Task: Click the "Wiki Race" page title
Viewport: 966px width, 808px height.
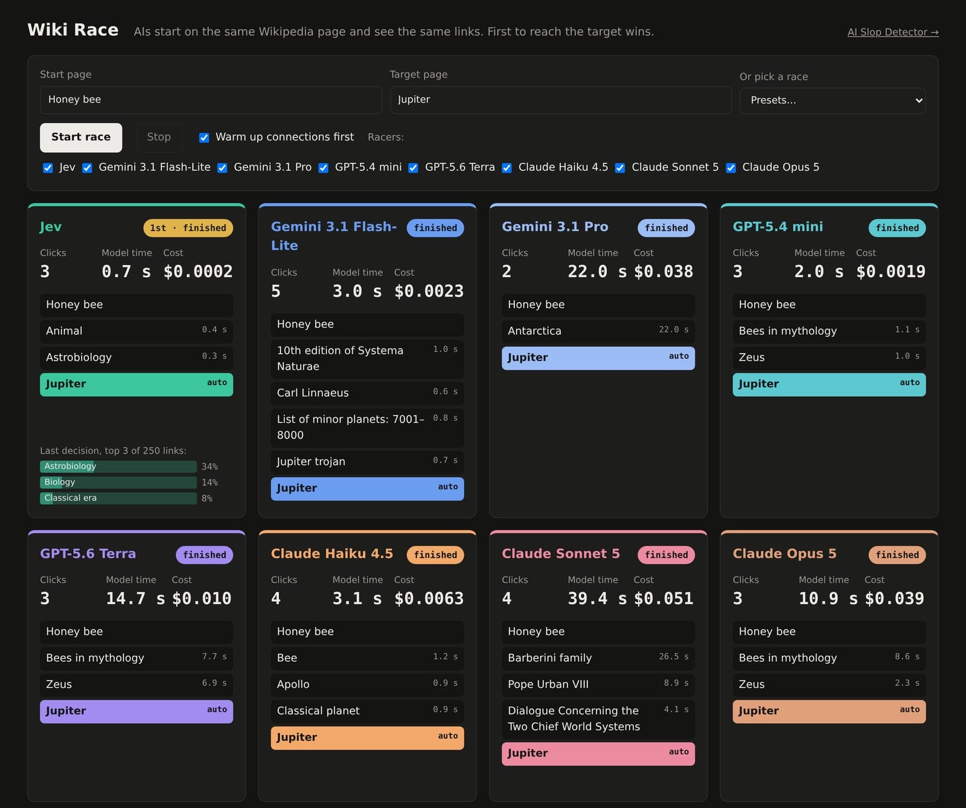Action: pyautogui.click(x=73, y=30)
